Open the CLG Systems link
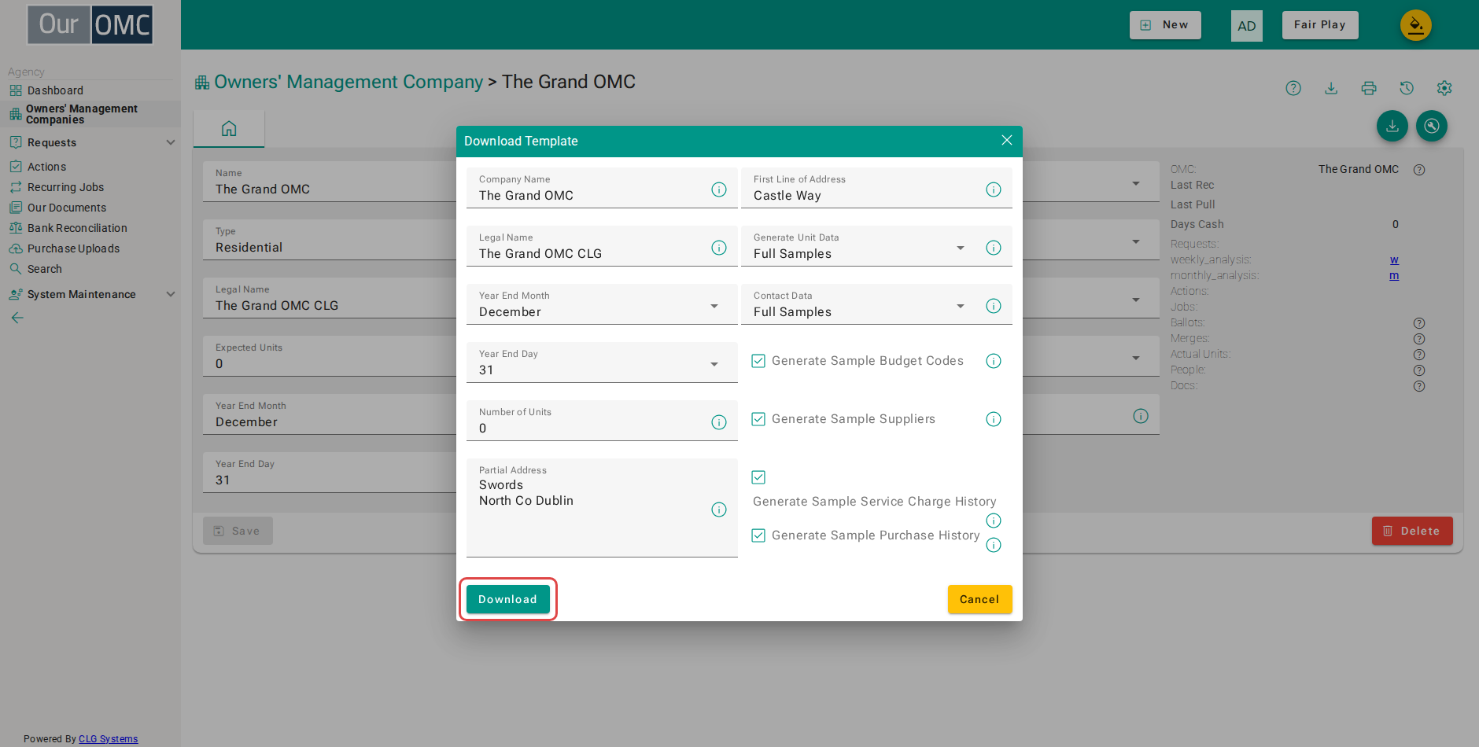1479x747 pixels. [x=108, y=739]
